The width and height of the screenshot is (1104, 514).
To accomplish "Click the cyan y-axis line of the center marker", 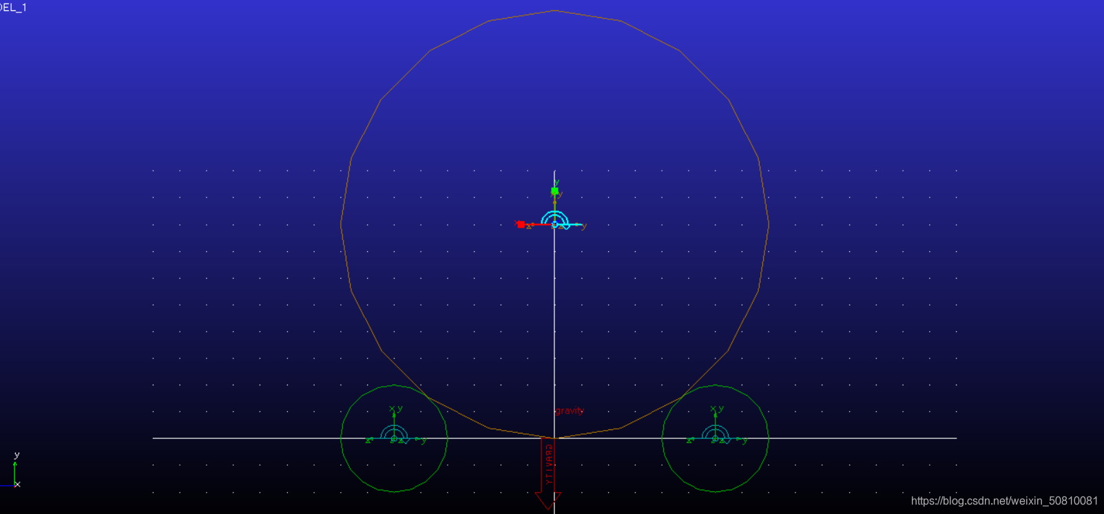I will (x=573, y=225).
